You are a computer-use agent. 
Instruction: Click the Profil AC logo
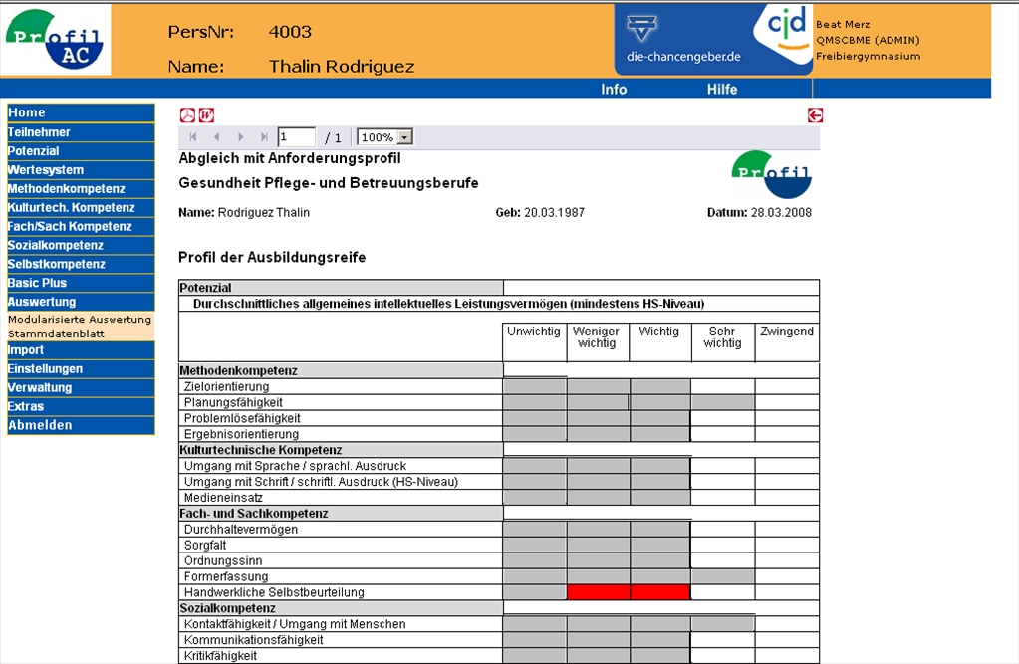(57, 41)
